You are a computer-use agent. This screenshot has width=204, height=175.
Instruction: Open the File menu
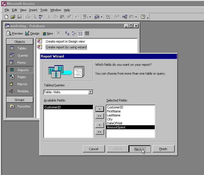[x=7, y=10]
